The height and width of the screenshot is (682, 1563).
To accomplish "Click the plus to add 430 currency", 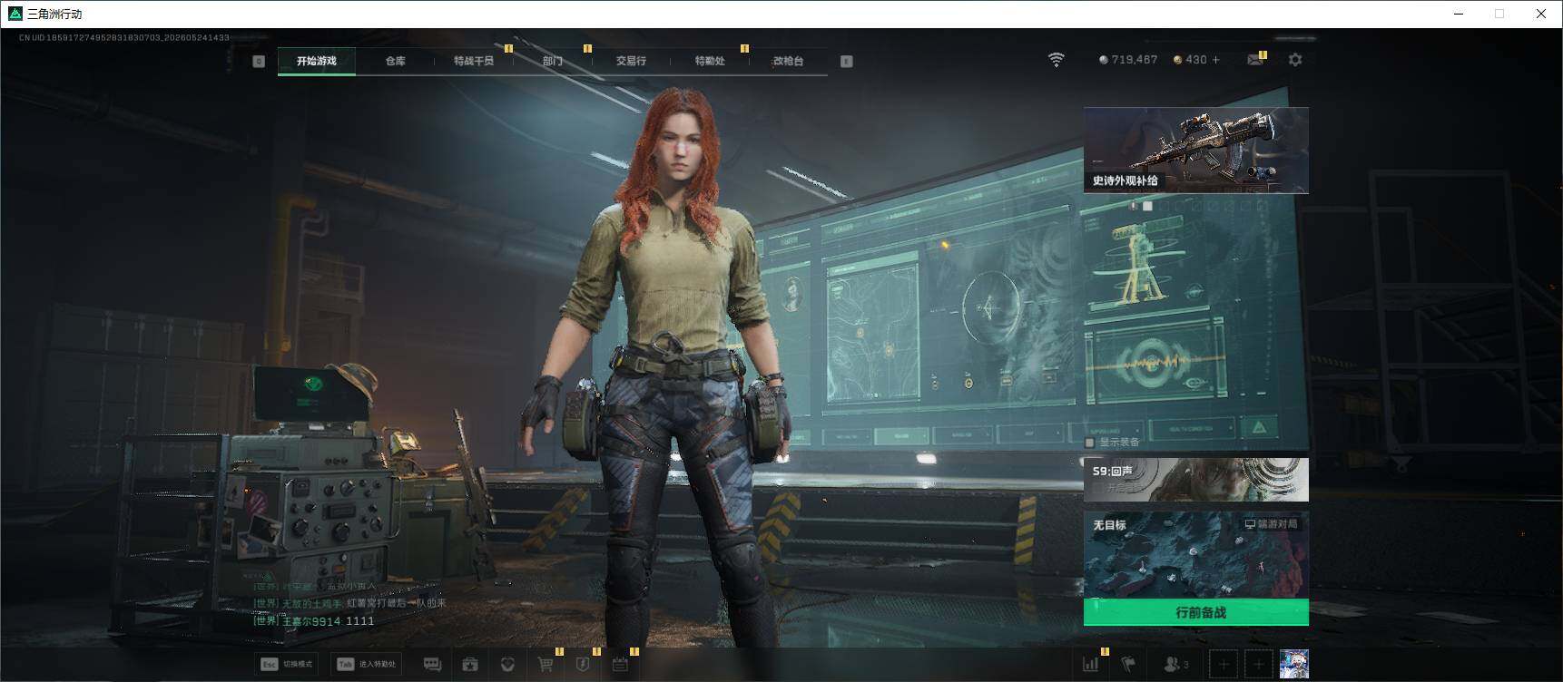I will [x=1216, y=60].
